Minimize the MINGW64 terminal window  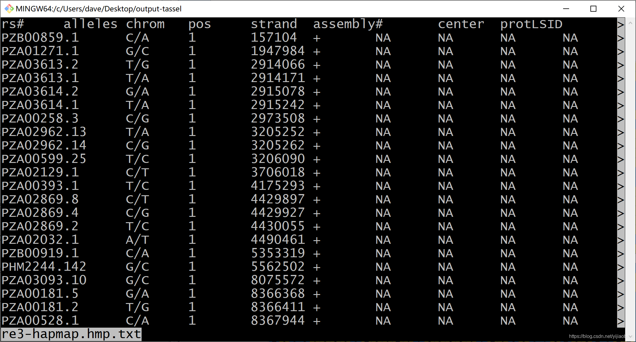pyautogui.click(x=566, y=9)
